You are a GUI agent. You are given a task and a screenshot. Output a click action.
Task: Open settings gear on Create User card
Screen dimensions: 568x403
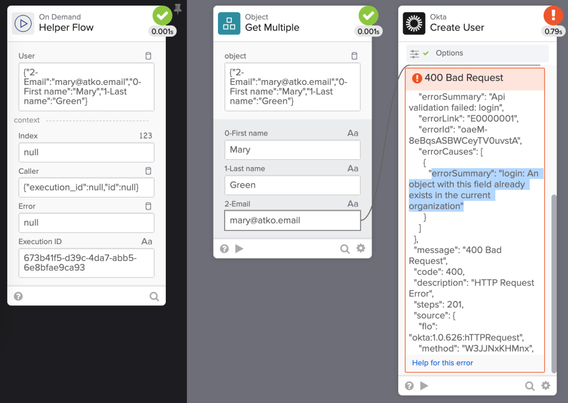click(546, 385)
